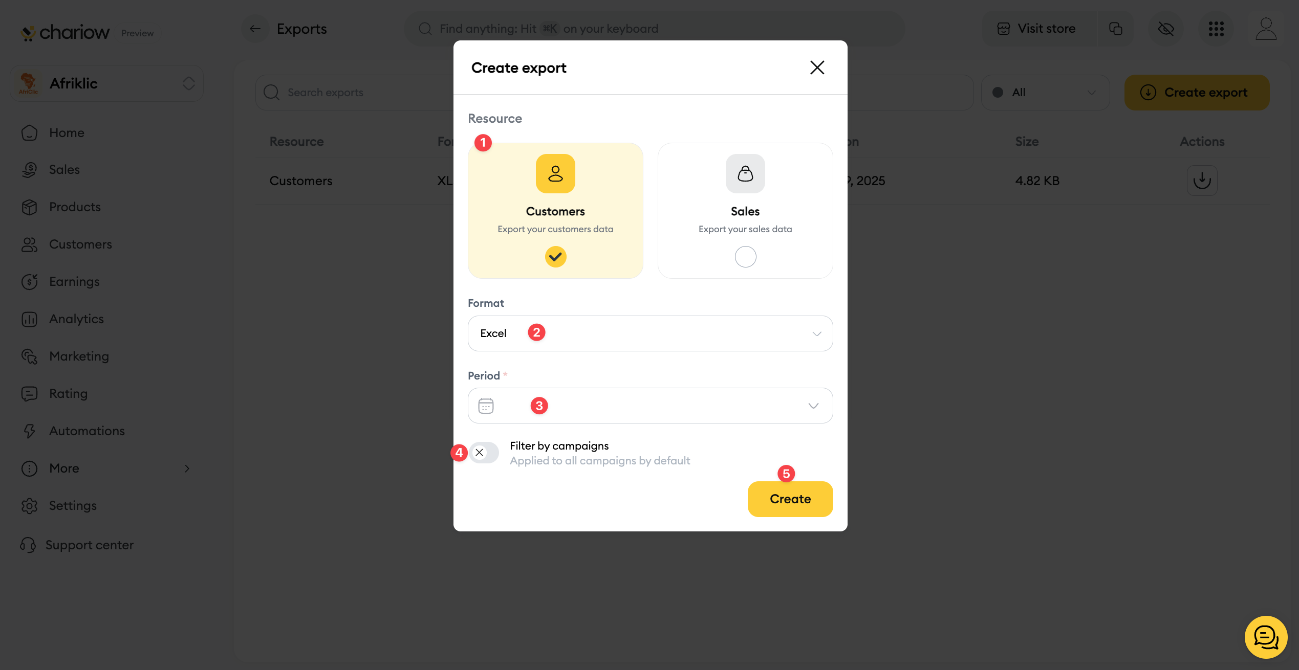Close the Create export dialog

click(817, 68)
